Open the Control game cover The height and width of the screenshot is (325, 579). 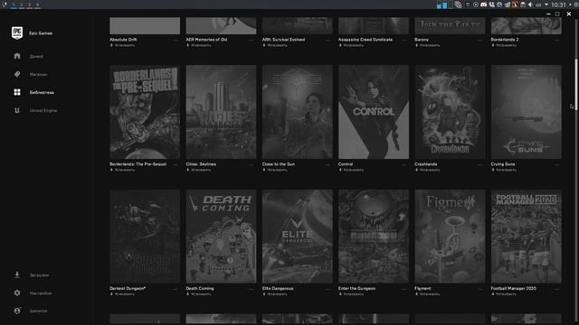point(374,112)
